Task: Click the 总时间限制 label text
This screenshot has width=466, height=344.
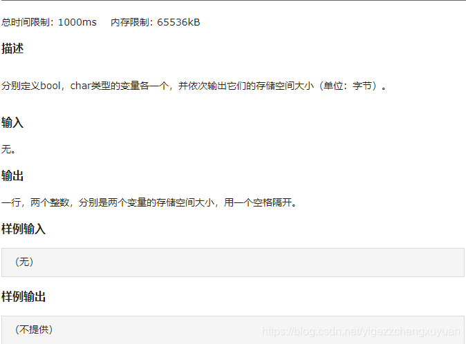Action: click(x=26, y=22)
